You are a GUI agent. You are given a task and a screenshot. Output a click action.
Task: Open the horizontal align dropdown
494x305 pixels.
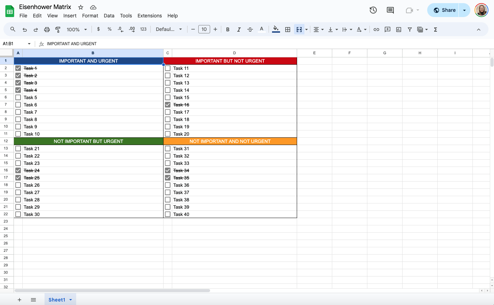pyautogui.click(x=318, y=30)
